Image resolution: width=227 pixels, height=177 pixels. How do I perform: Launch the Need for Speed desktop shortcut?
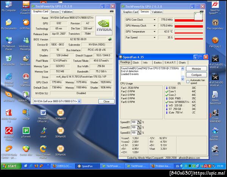[215, 8]
